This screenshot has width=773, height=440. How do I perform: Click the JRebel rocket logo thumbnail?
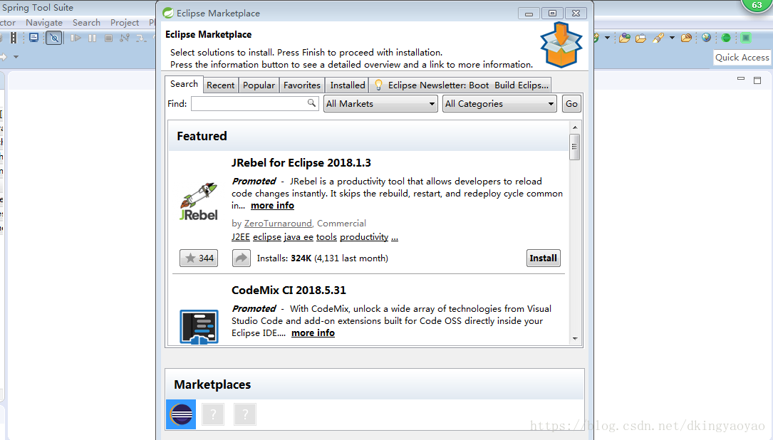coord(199,201)
